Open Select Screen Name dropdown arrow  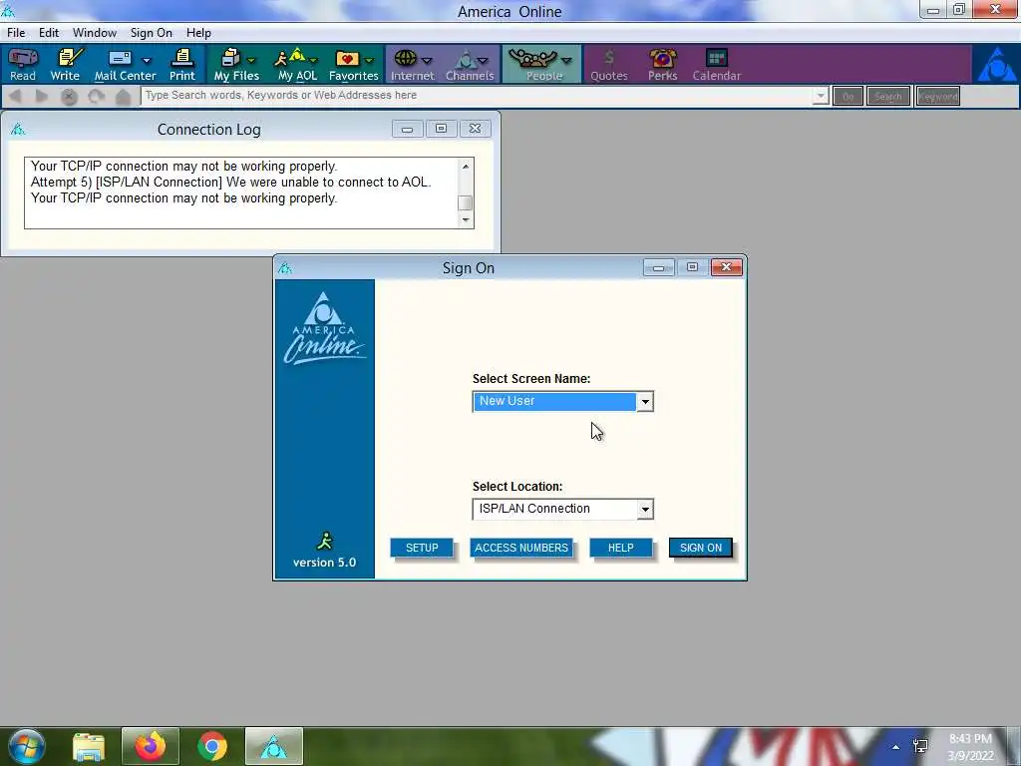pyautogui.click(x=645, y=402)
